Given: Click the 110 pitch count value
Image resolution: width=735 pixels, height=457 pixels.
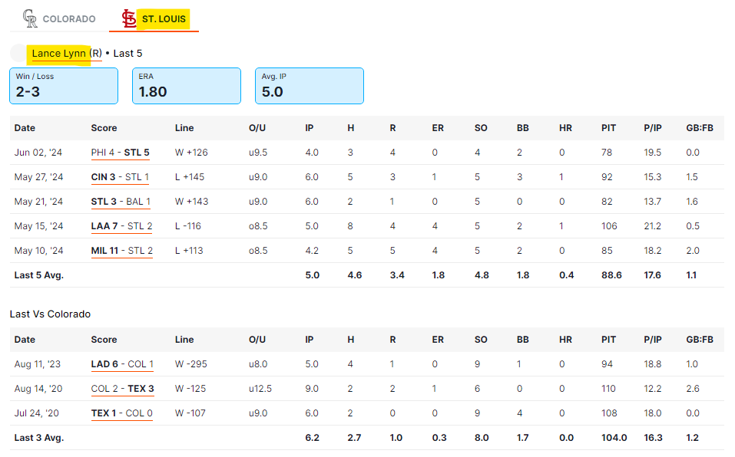Looking at the screenshot, I should click(x=608, y=389).
